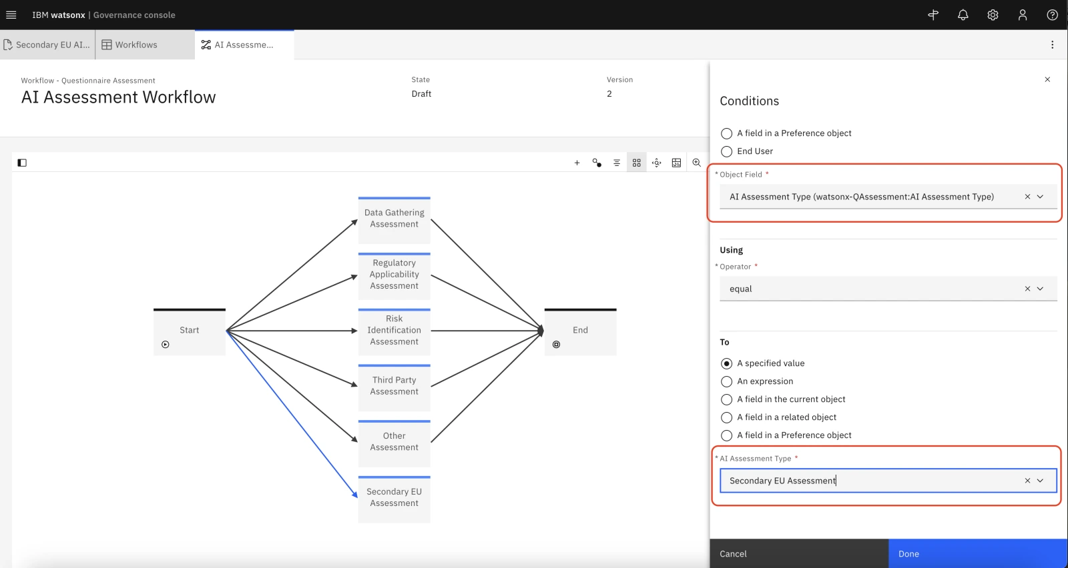The width and height of the screenshot is (1068, 568).
Task: Click the Draft state value
Action: pyautogui.click(x=421, y=94)
